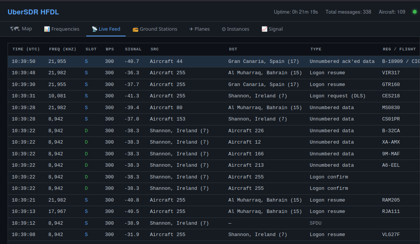
Task: Click the SPDU message row
Action: tap(189, 223)
